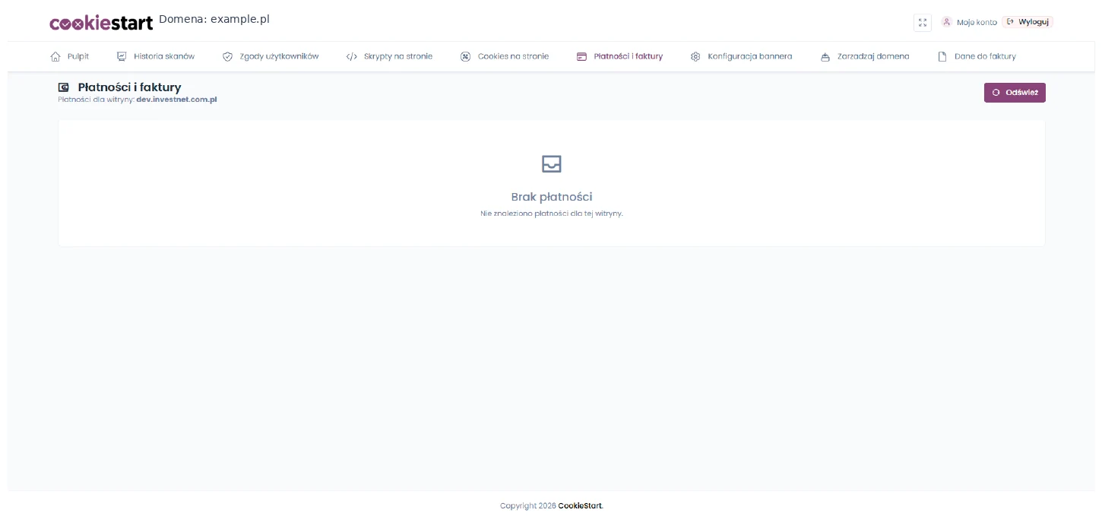Image resolution: width=1102 pixels, height=532 pixels.
Task: Click the fullscreen expand icon
Action: [x=923, y=23]
